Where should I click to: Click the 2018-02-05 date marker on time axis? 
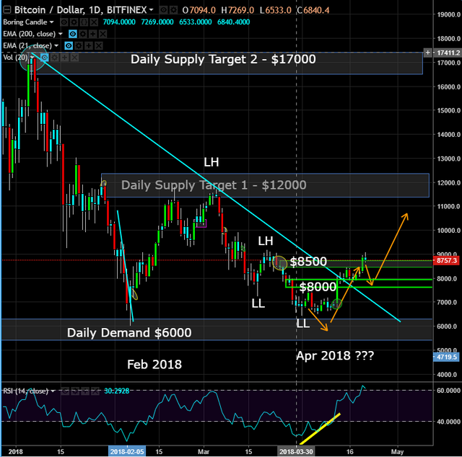(x=127, y=451)
